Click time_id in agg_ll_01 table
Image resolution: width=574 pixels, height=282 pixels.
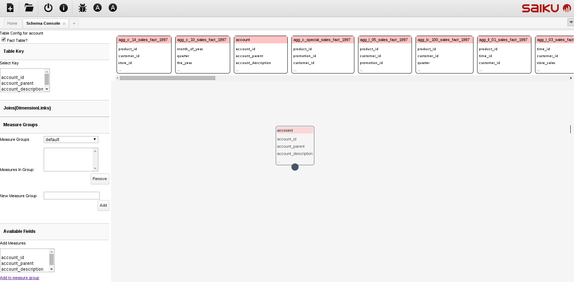[485, 56]
